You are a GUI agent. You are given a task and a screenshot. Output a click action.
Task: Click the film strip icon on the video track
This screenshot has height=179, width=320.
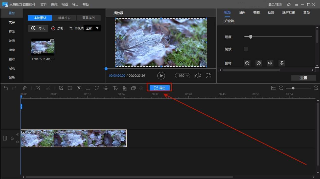click(x=5, y=138)
